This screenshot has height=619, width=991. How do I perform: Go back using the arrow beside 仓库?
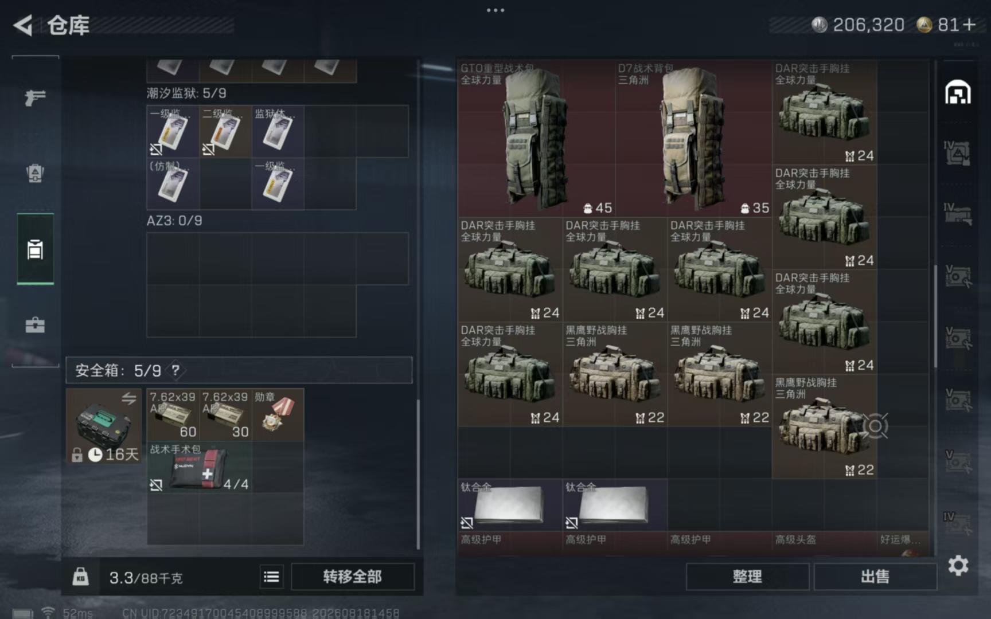click(23, 25)
